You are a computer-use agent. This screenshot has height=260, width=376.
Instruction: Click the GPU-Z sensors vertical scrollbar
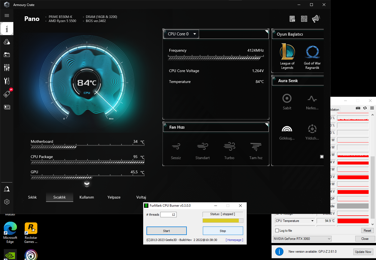[372, 169]
